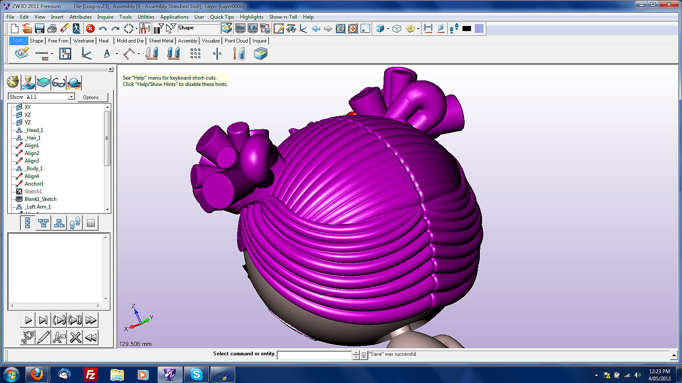The height and width of the screenshot is (383, 682).
Task: Open the dropdown arrow next to the regenerate icon
Action: pos(136,29)
